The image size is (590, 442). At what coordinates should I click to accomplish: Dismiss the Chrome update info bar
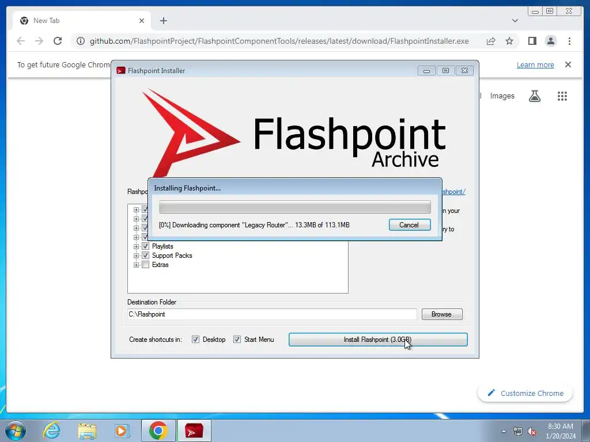pos(568,64)
